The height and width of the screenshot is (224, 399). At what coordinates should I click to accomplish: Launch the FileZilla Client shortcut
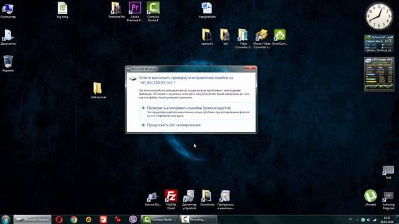171,199
